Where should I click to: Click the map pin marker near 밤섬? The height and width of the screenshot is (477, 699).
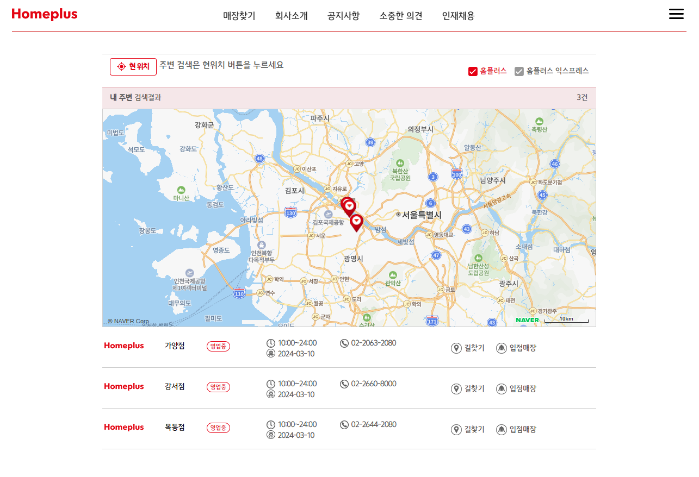(x=356, y=222)
